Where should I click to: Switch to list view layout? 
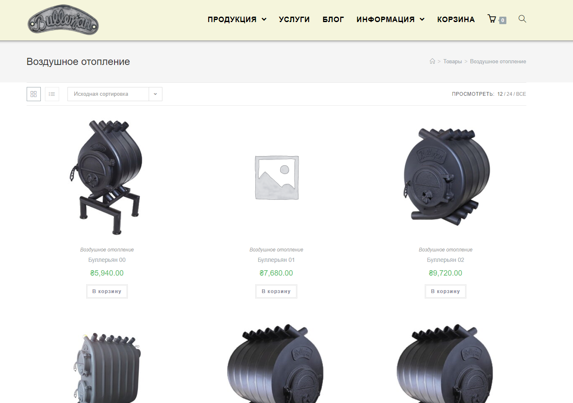52,94
